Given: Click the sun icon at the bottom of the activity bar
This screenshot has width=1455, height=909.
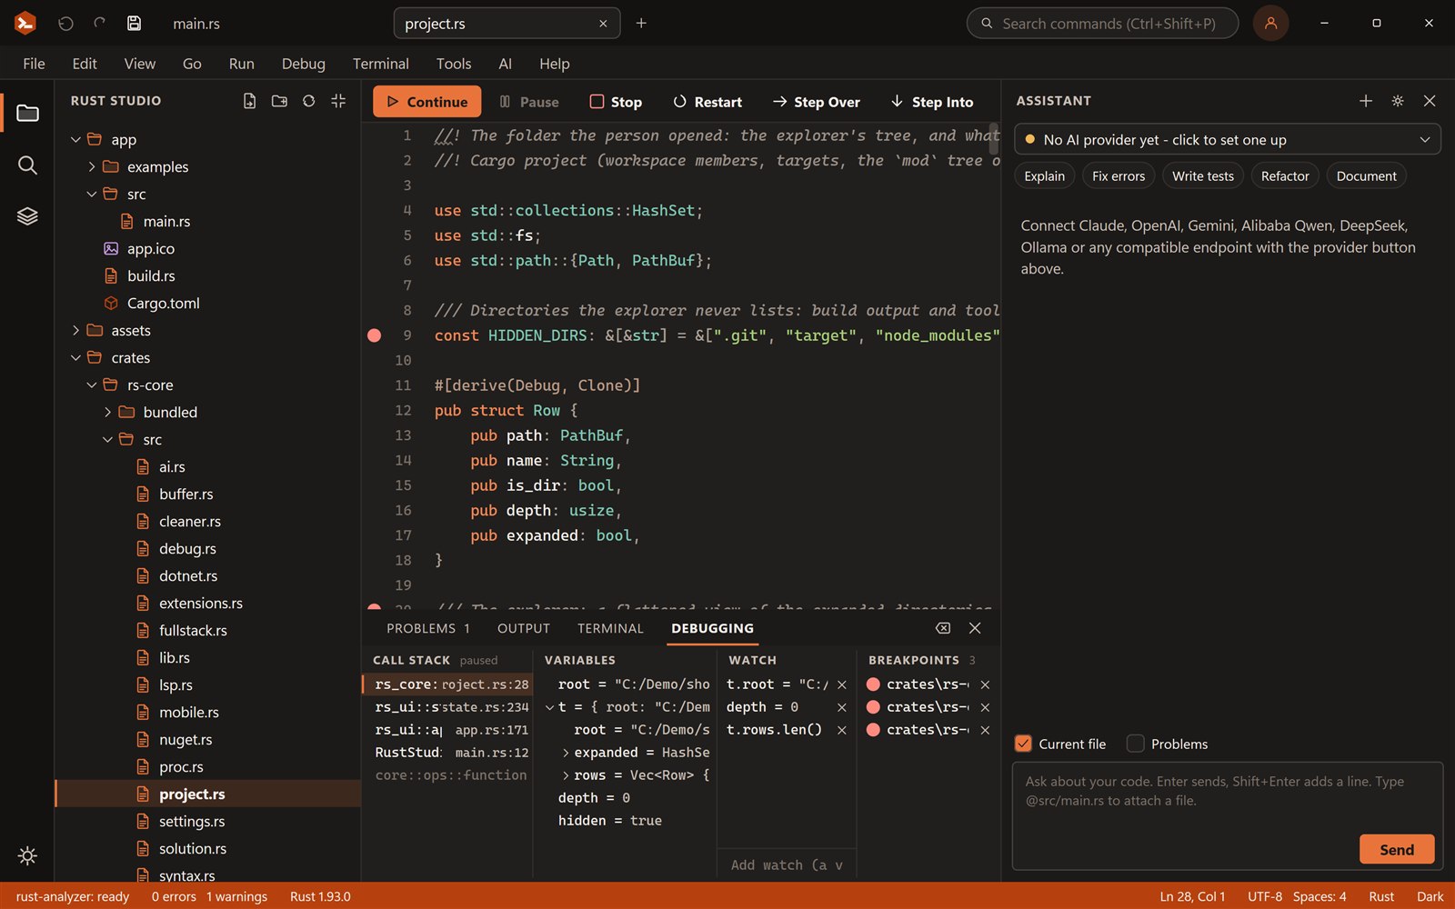Looking at the screenshot, I should coord(27,855).
